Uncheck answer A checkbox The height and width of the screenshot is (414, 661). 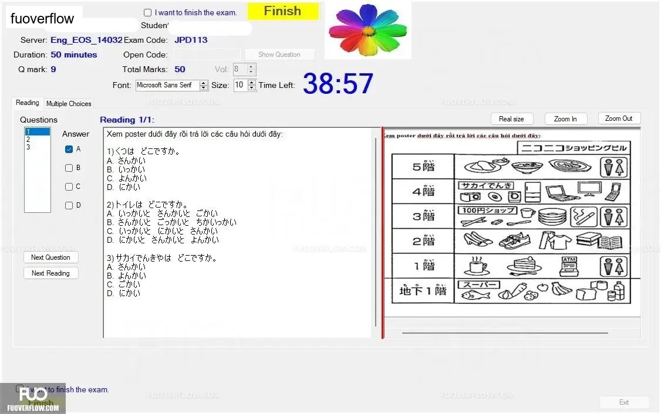pyautogui.click(x=69, y=149)
